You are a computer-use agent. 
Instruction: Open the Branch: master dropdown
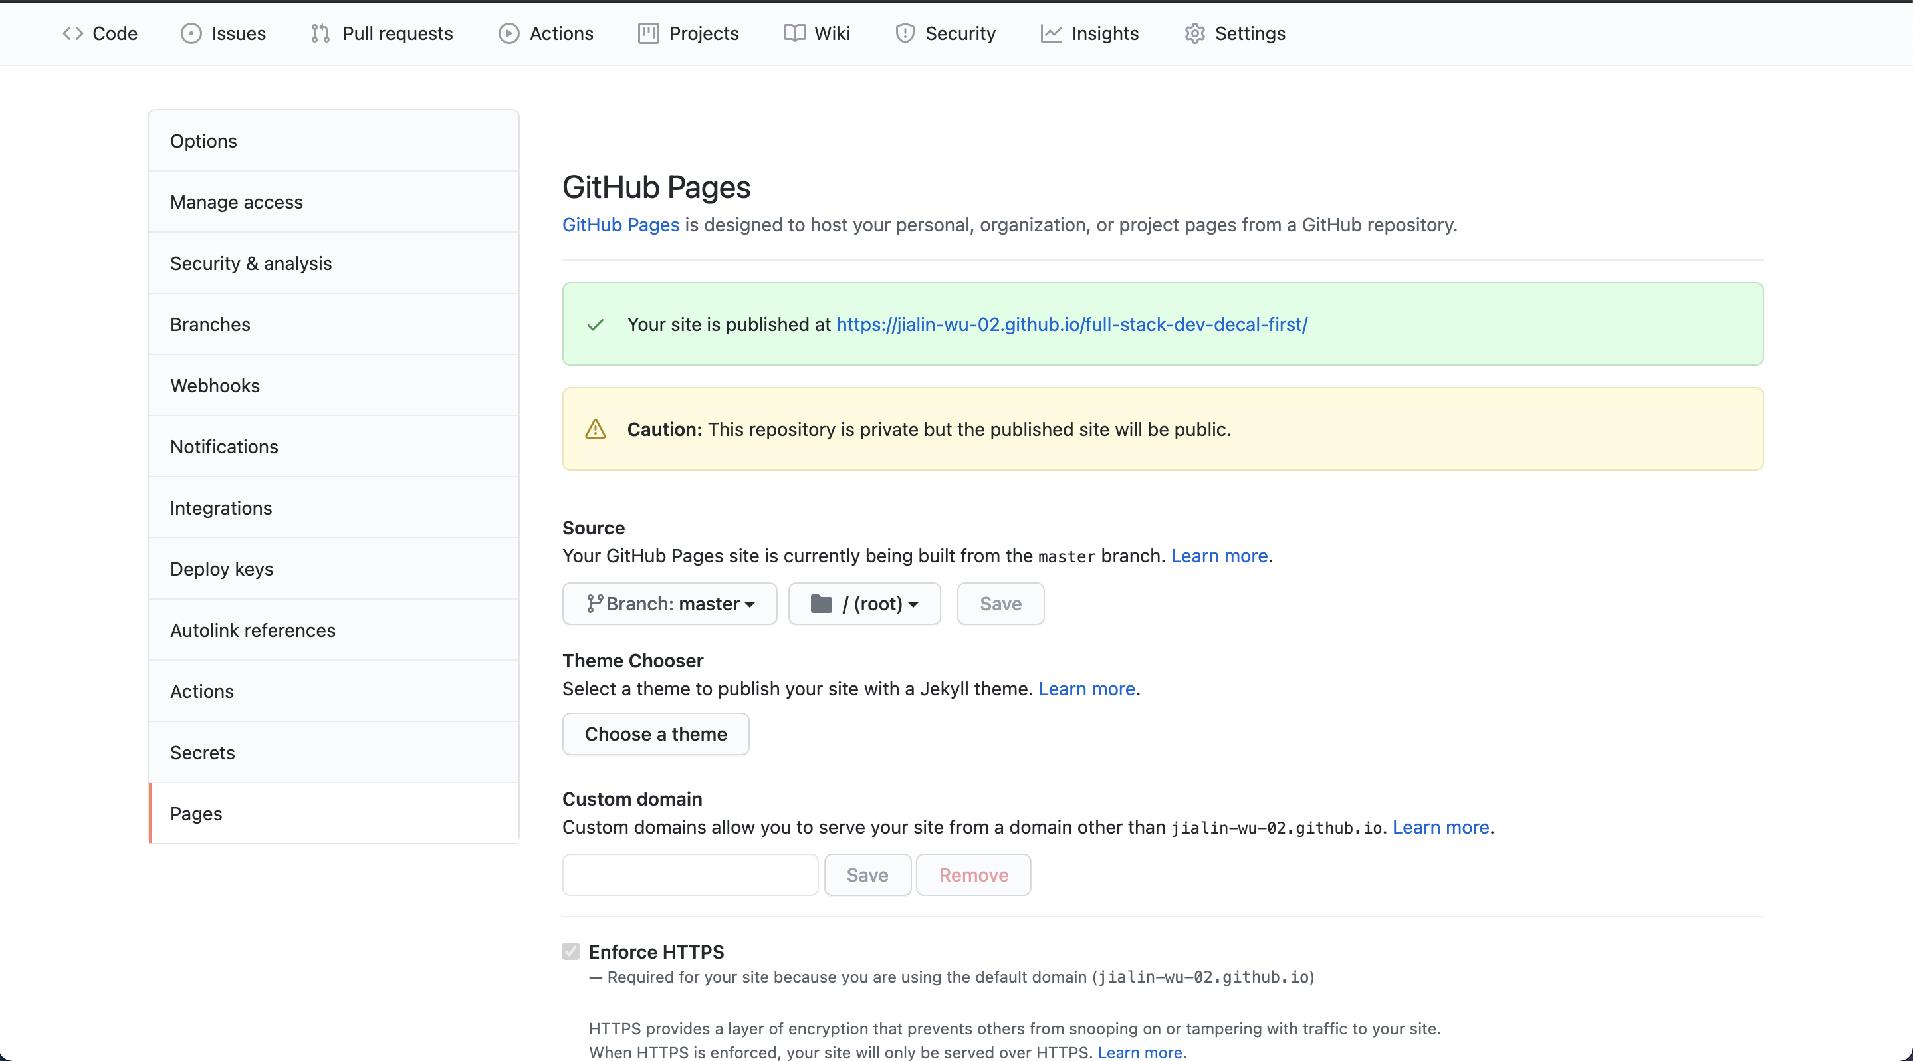[670, 604]
